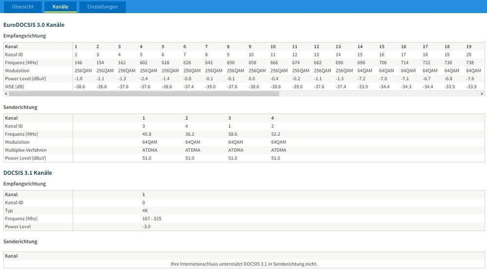The image size is (487, 269).
Task: Click the frequency value 154
Action: coord(100,63)
